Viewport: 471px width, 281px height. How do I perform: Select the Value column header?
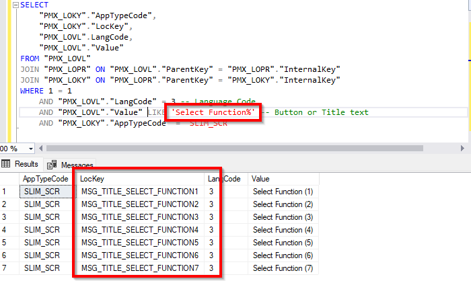pos(283,179)
